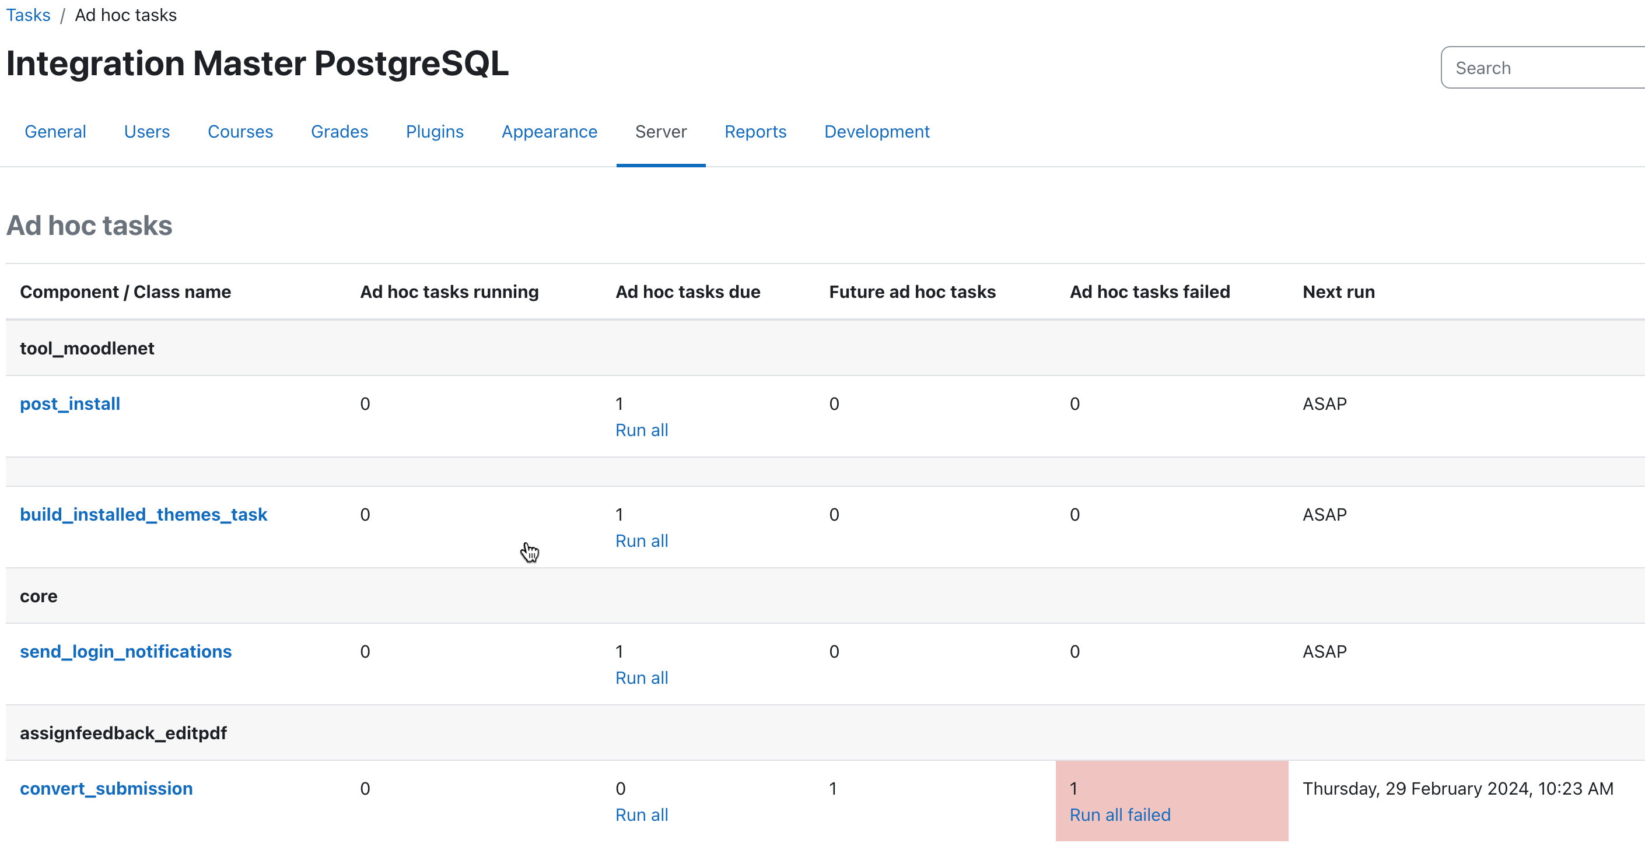Click the Thursday, 29 February 2024 next run
The width and height of the screenshot is (1645, 857).
coord(1458,789)
